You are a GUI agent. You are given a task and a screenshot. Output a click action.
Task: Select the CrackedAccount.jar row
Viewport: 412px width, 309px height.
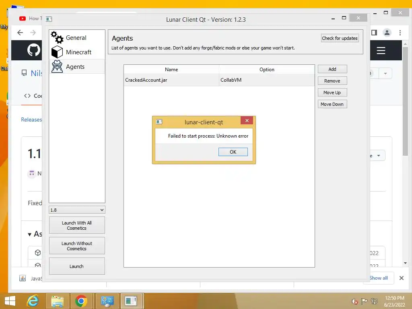tap(219, 80)
